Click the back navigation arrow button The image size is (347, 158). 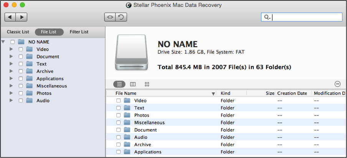(10, 17)
